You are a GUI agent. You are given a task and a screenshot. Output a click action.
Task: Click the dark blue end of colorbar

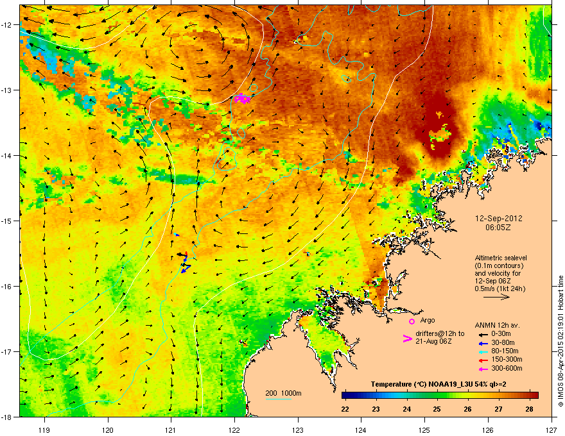[x=345, y=395]
